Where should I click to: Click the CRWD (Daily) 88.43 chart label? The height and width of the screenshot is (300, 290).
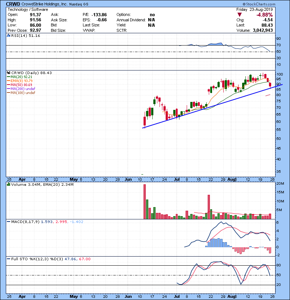[32, 73]
